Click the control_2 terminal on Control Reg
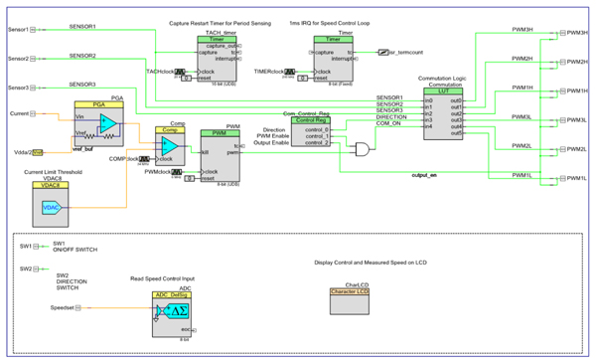596x360 pixels. (317, 142)
